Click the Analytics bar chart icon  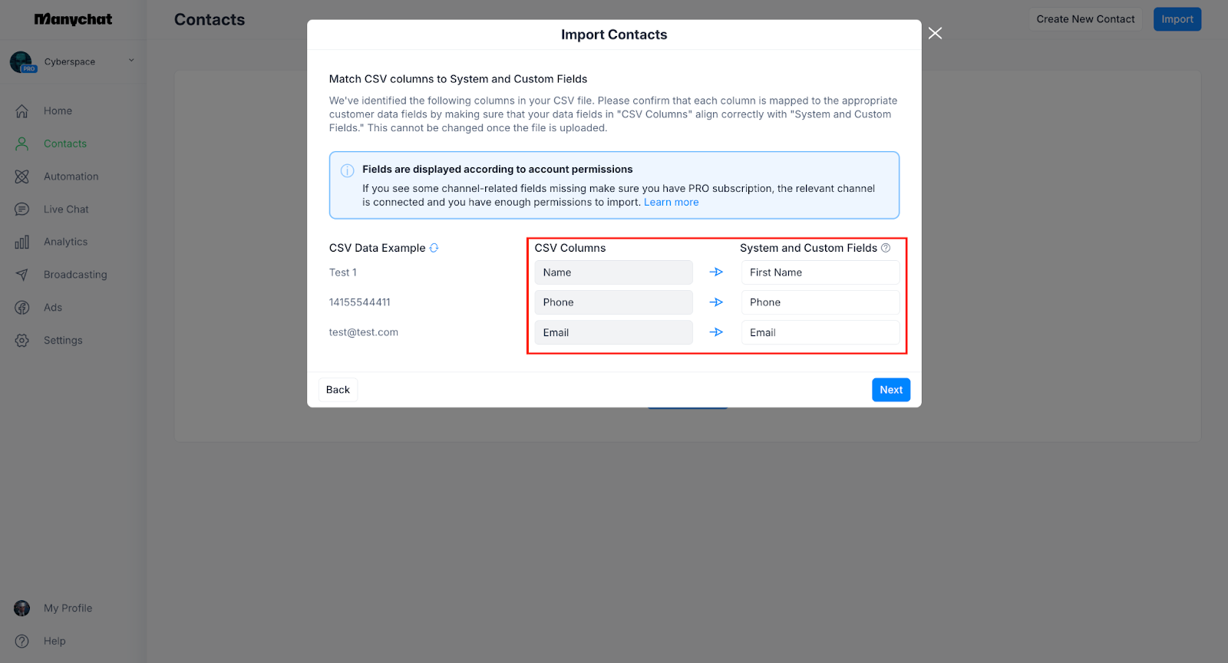(x=22, y=242)
